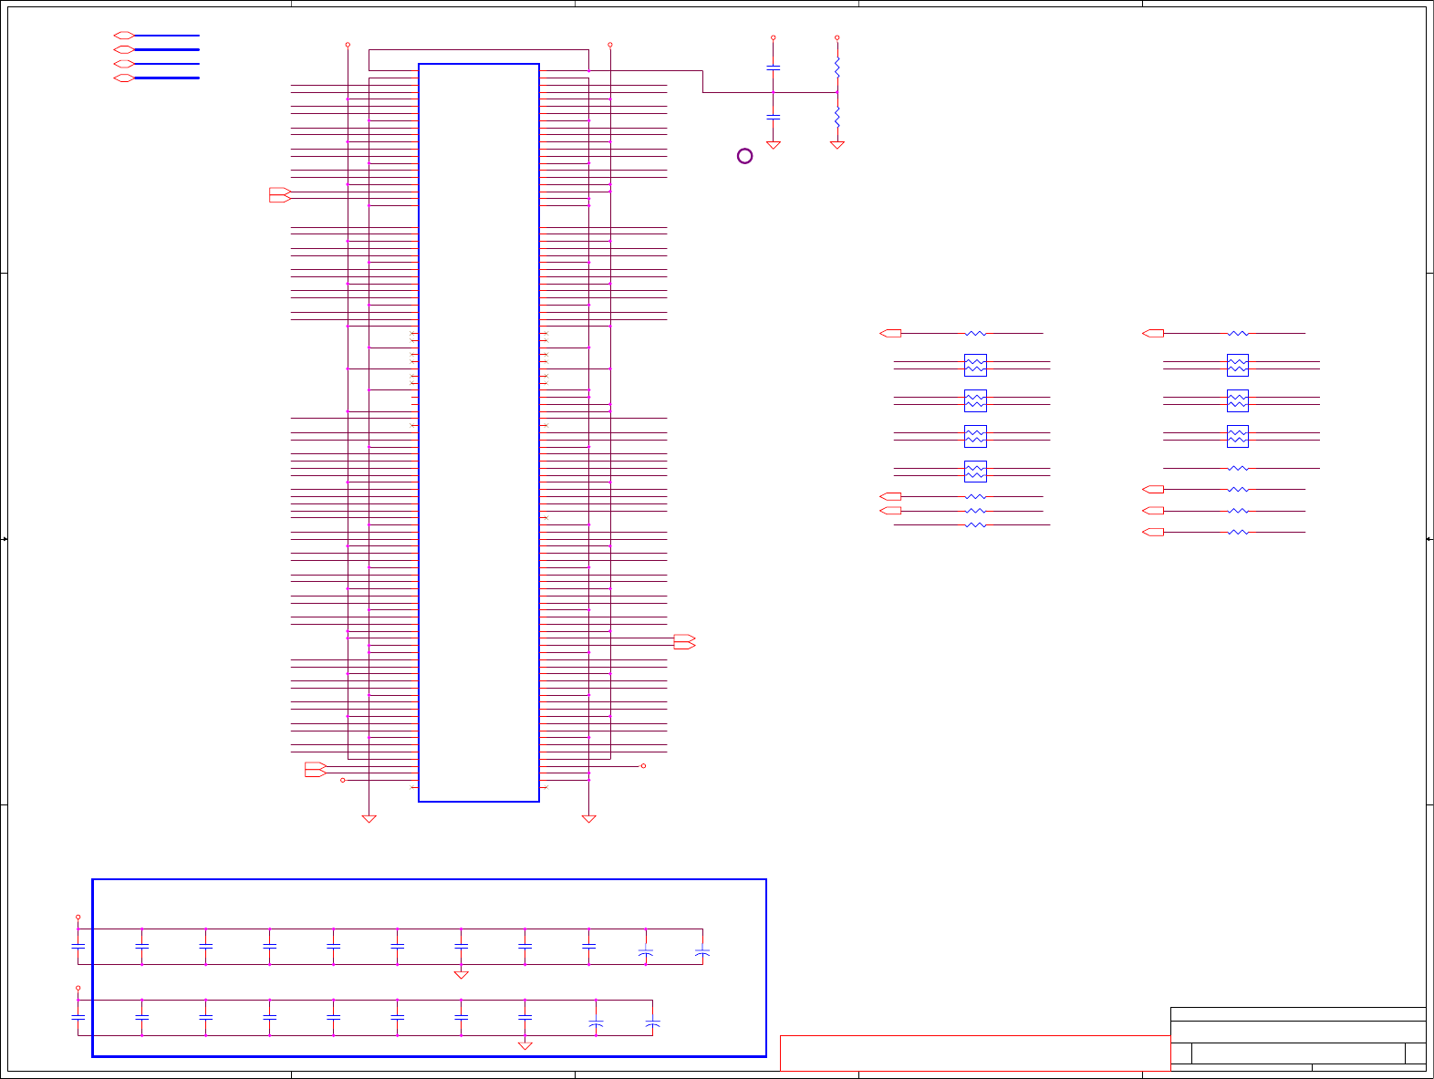Click the ground symbol of the upper decoupling capacitor row
The width and height of the screenshot is (1434, 1079).
click(462, 975)
